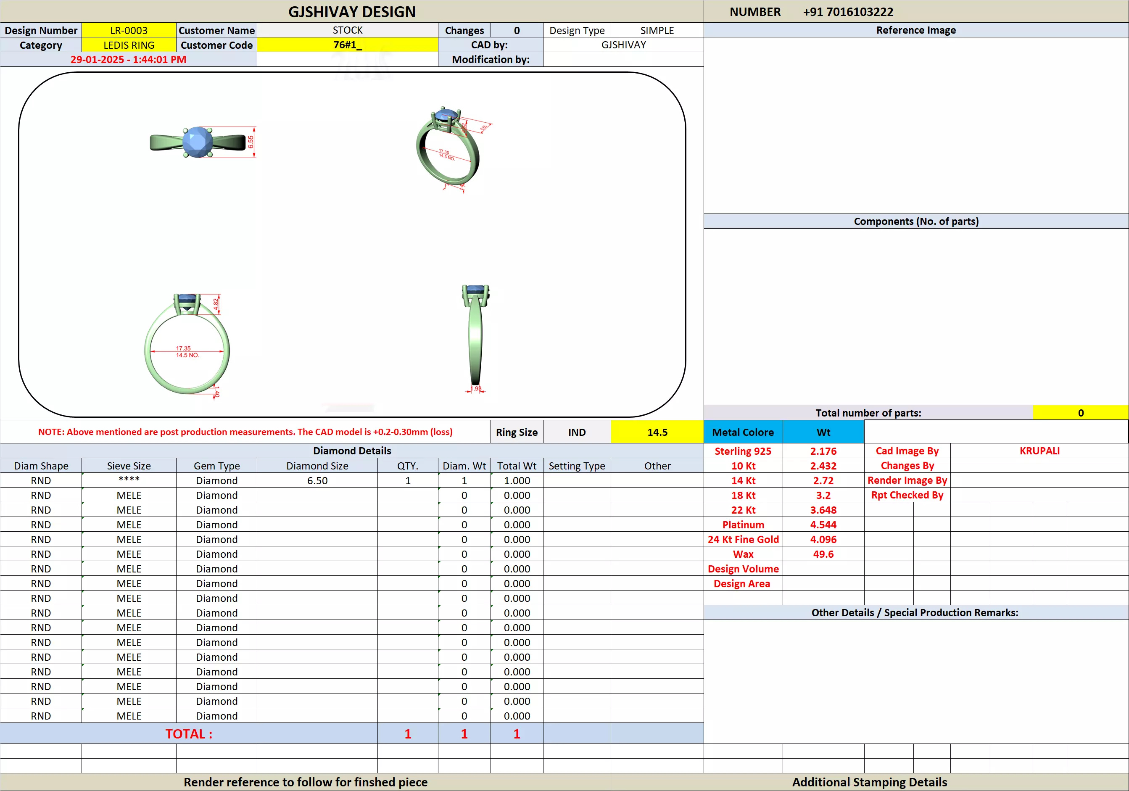
Task: Click the perspective-view ring render
Action: coord(448,148)
